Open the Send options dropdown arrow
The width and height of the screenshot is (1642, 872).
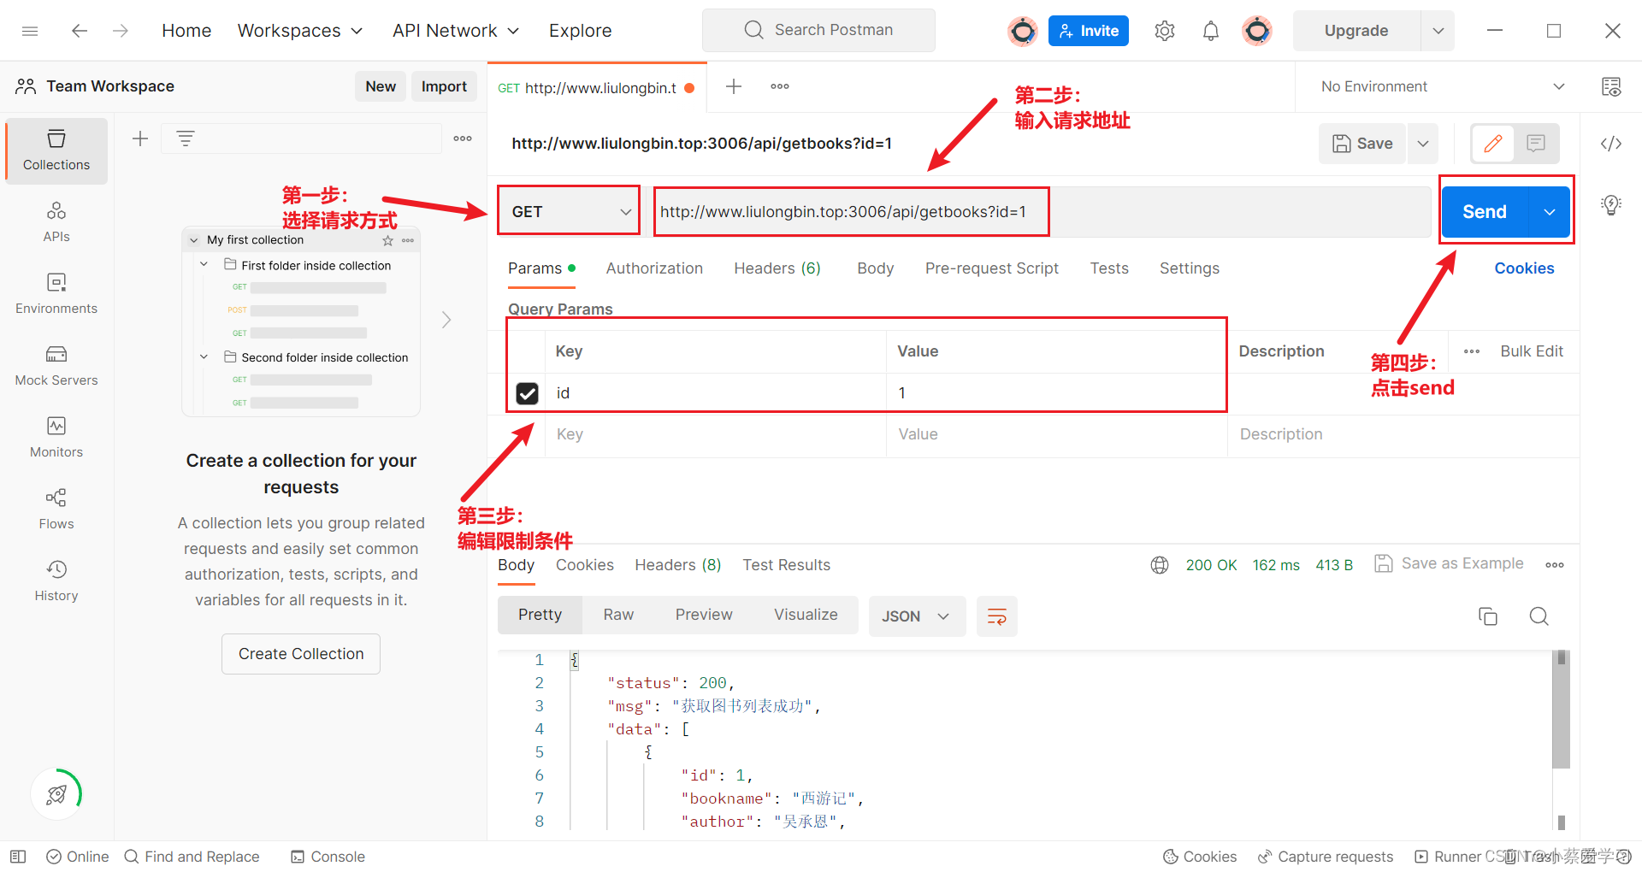tap(1549, 212)
